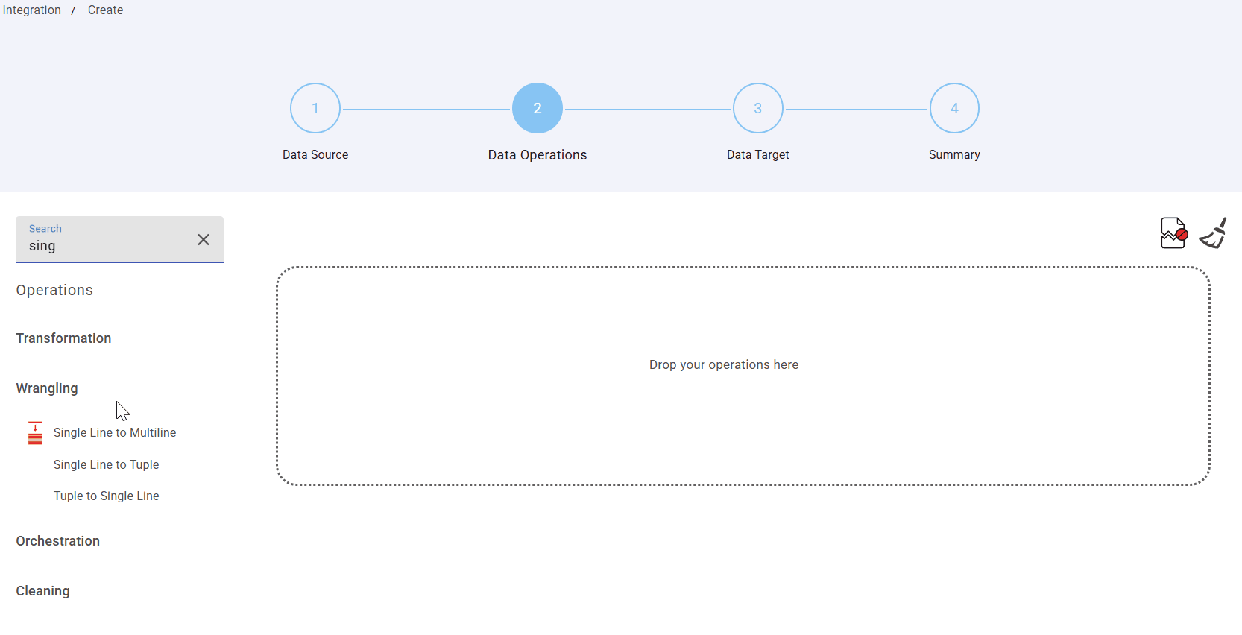Go to step 1 circle

pos(315,108)
